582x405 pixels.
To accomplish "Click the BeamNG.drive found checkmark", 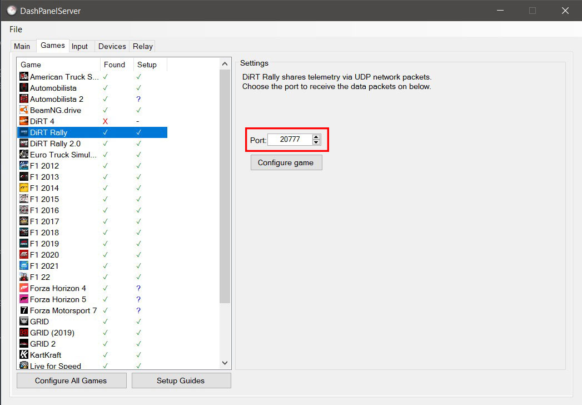I will [x=106, y=110].
